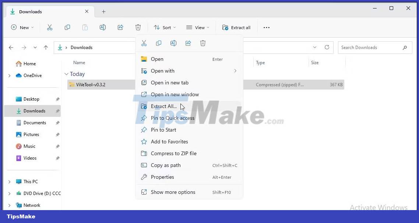
Task: Navigate to OneDrive from the sidebar
Action: coord(32,75)
